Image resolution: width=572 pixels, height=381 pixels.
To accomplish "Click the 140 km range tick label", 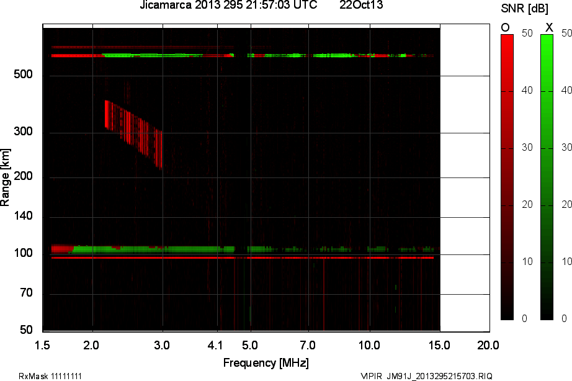I will click(23, 216).
